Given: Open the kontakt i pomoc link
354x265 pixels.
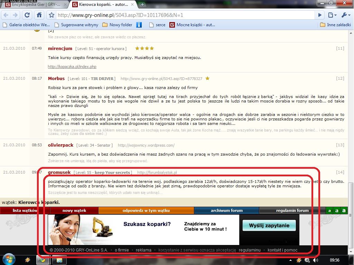Looking at the screenshot, I should (x=282, y=250).
